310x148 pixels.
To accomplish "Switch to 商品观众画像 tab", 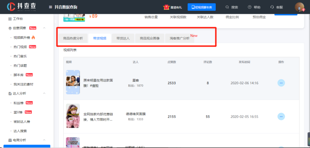I will pyautogui.click(x=150, y=38).
